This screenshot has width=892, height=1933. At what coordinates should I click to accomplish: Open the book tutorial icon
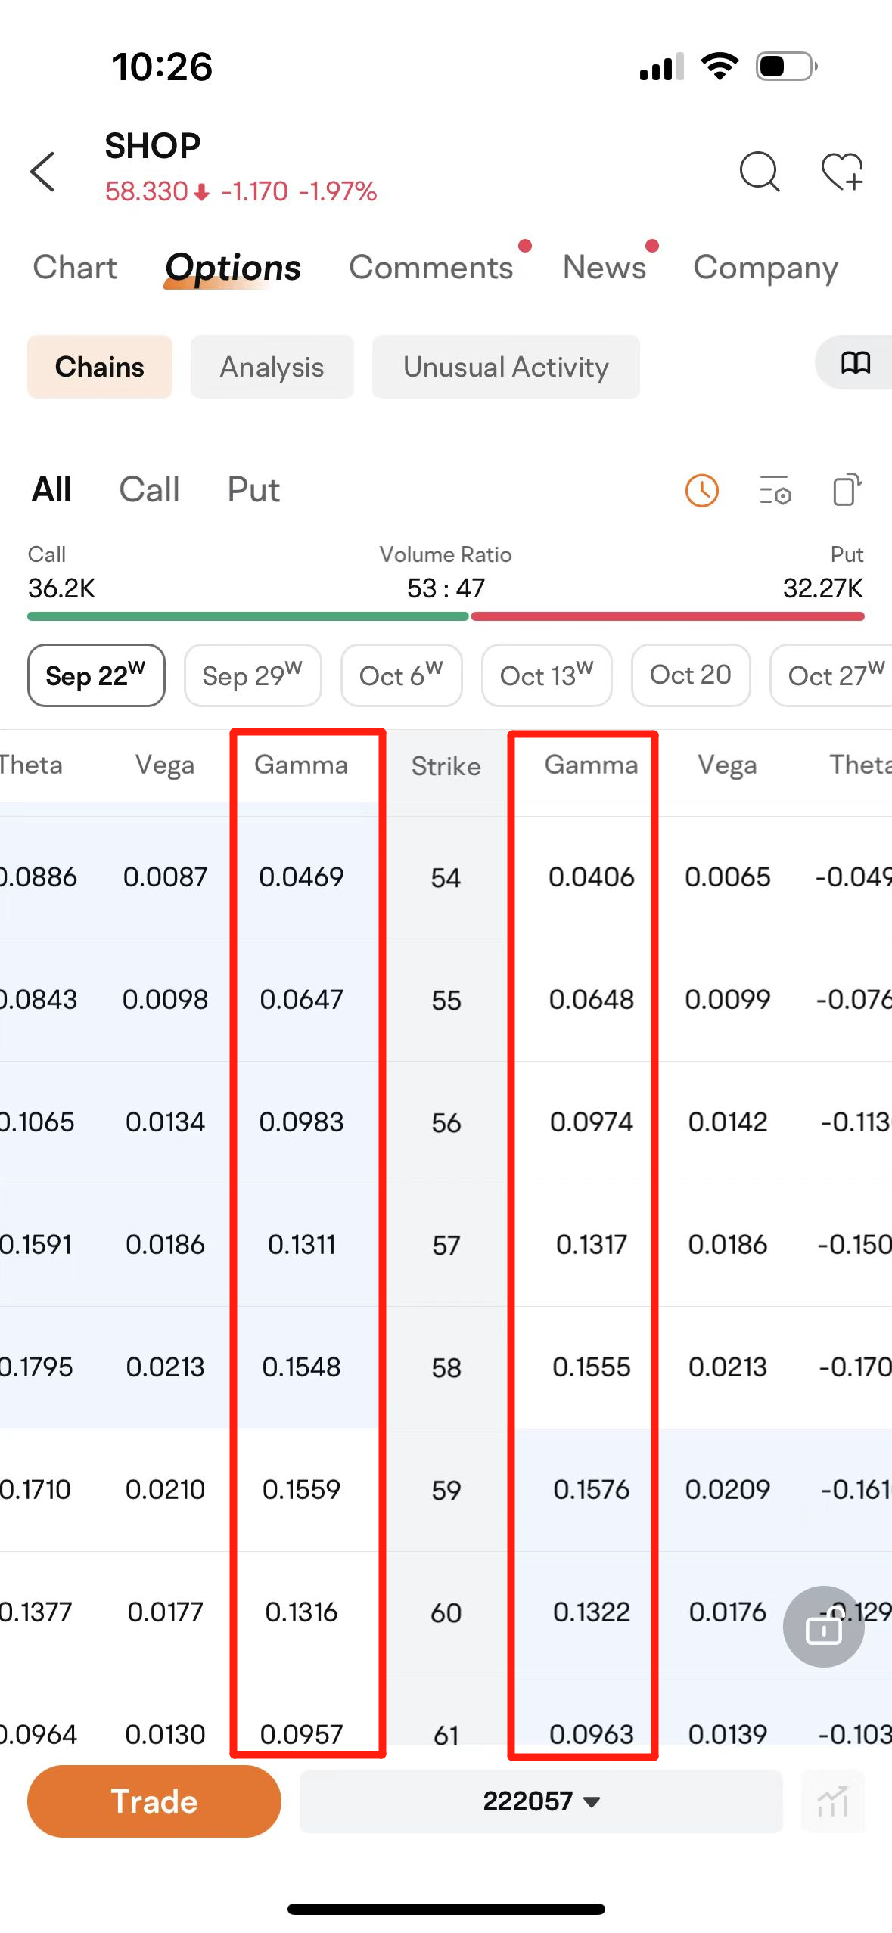pos(855,363)
